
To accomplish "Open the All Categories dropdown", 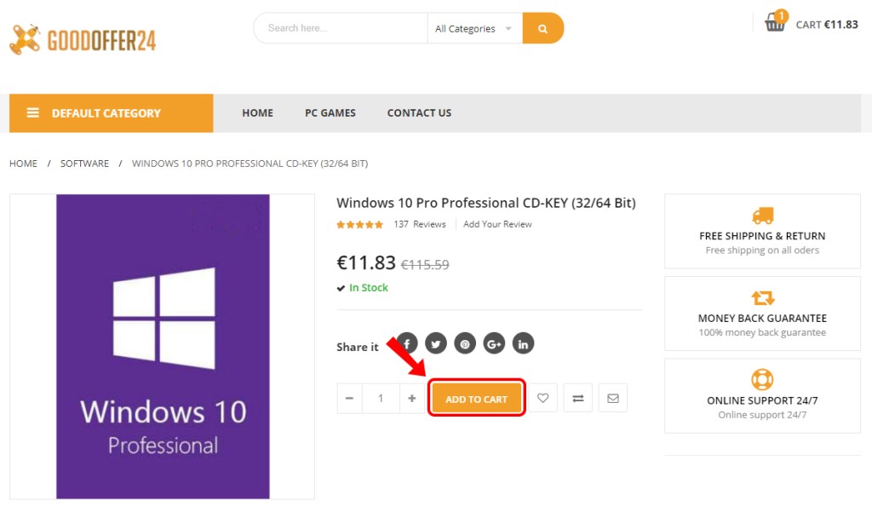I will click(475, 28).
